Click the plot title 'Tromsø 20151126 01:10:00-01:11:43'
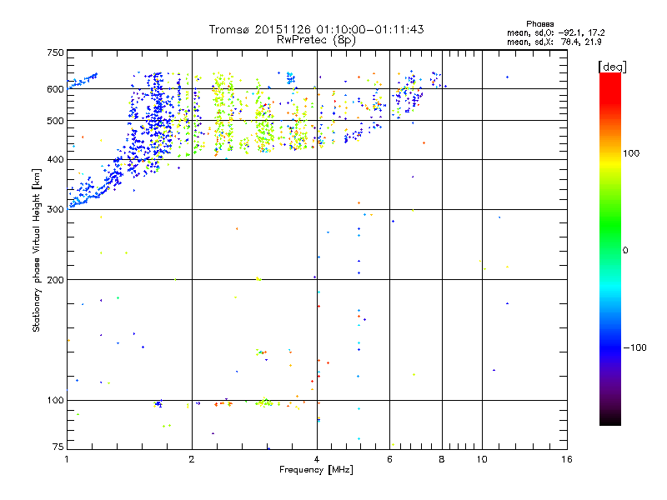Viewport: 667px width, 500px height. tap(316, 29)
